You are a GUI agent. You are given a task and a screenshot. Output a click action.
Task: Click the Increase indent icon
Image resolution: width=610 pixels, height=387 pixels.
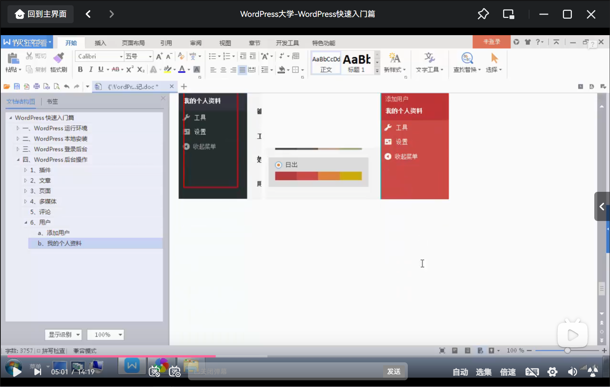(253, 56)
